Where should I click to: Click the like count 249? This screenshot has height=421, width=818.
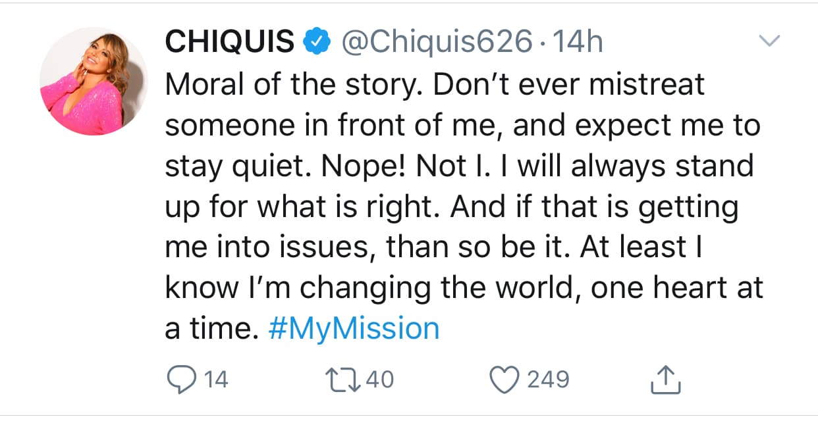pyautogui.click(x=547, y=380)
